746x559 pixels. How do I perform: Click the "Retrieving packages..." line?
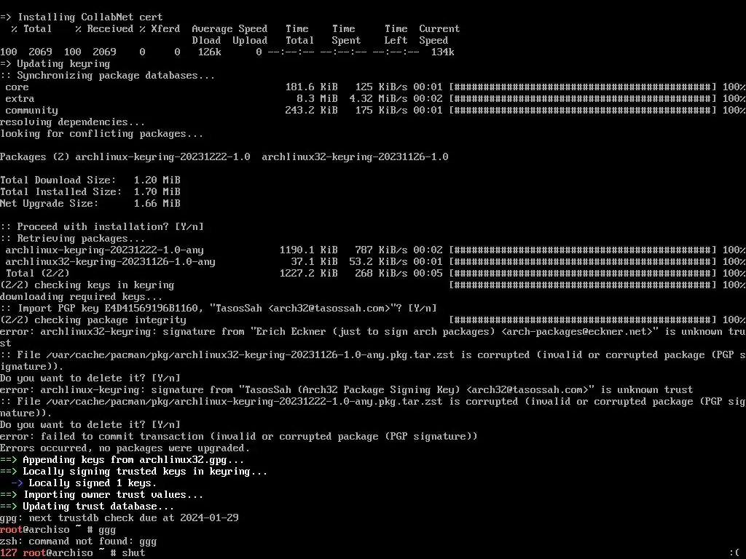[72, 239]
